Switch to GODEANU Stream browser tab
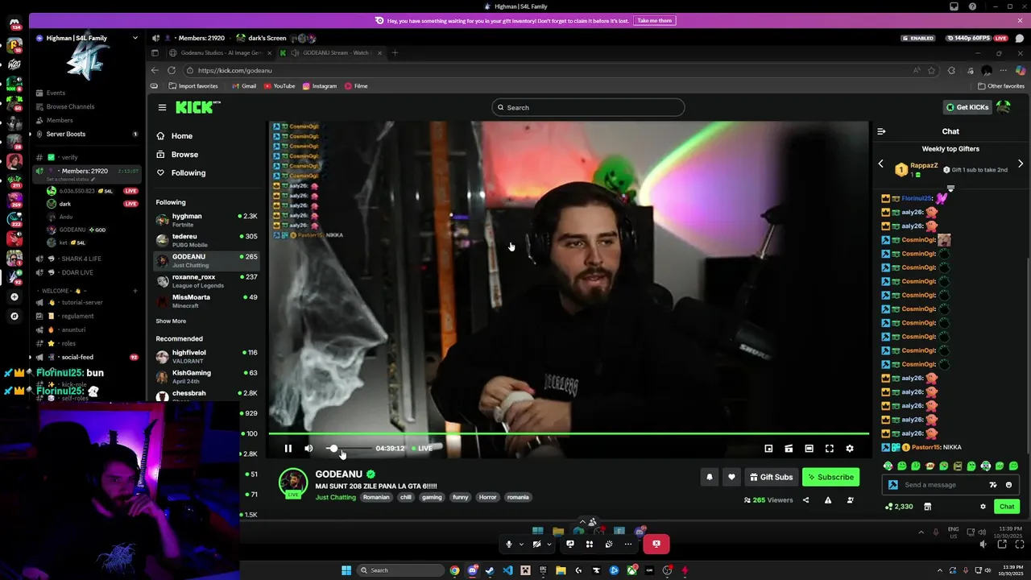 [330, 53]
